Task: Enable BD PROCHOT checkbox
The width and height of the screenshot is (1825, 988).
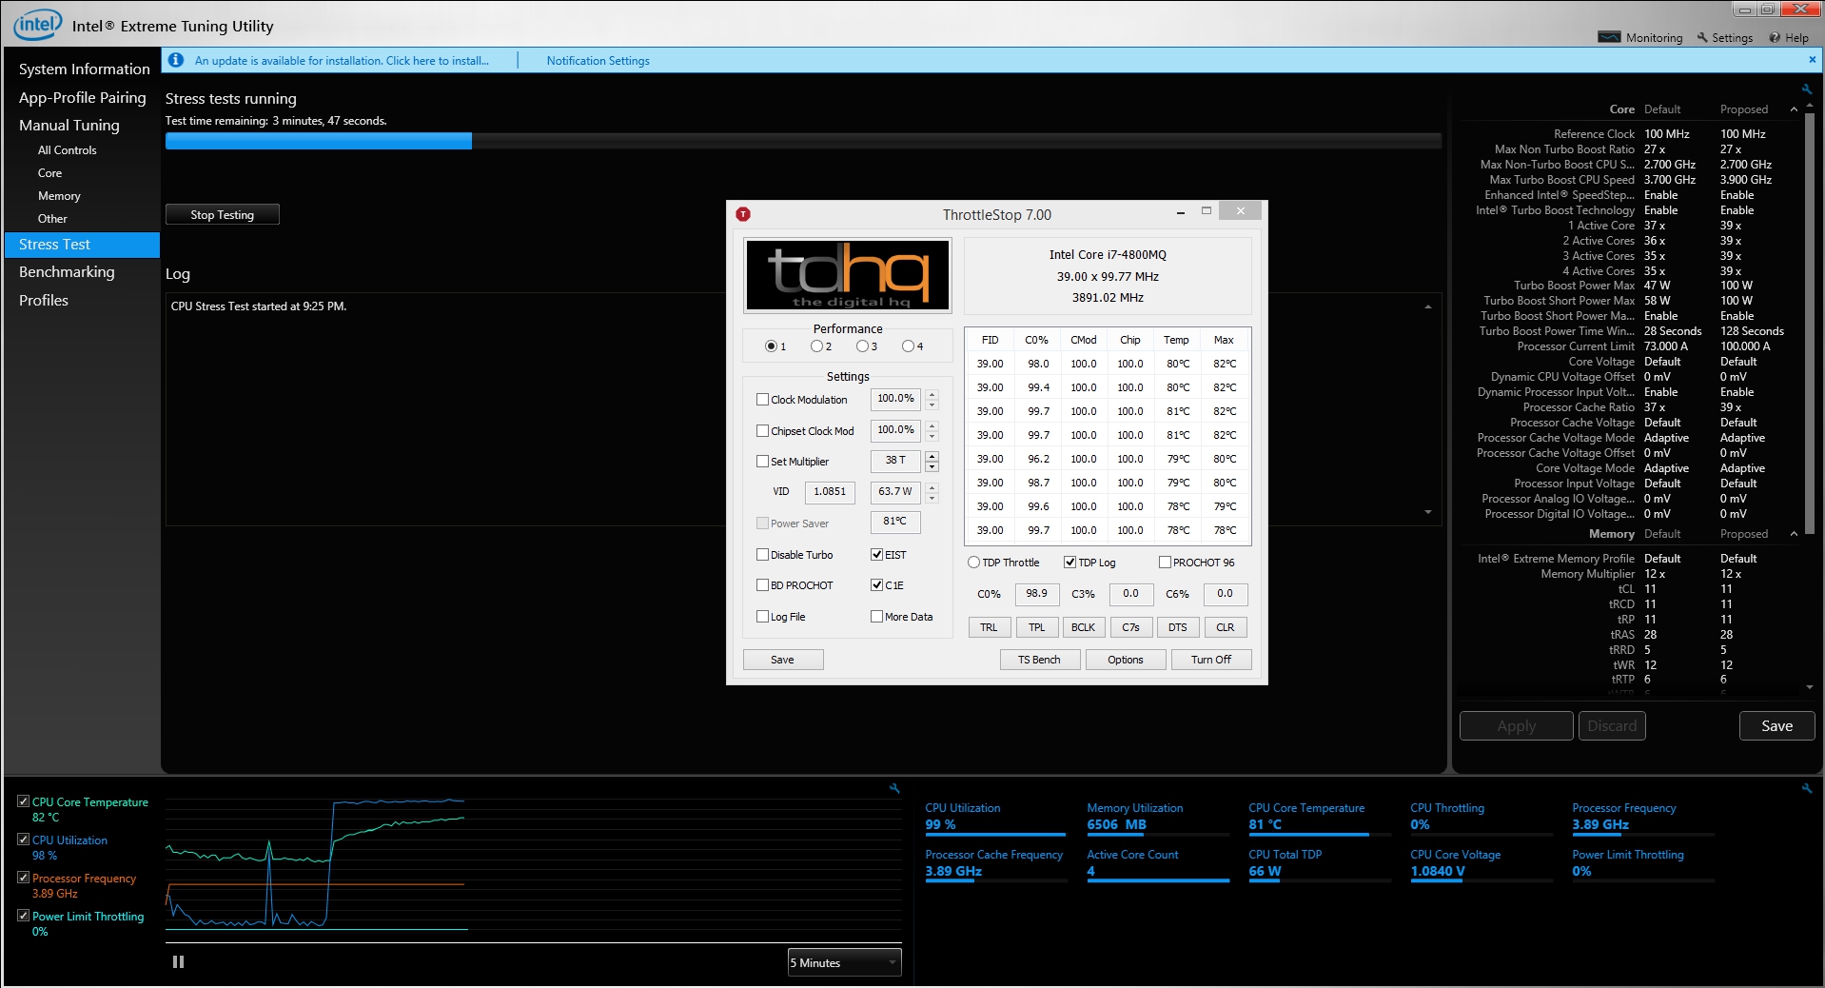Action: (x=762, y=585)
